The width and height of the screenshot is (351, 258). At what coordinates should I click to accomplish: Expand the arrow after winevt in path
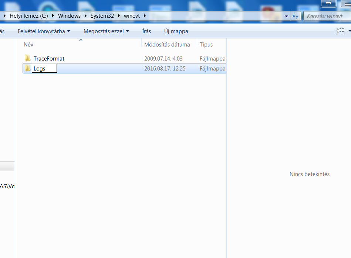coord(144,16)
